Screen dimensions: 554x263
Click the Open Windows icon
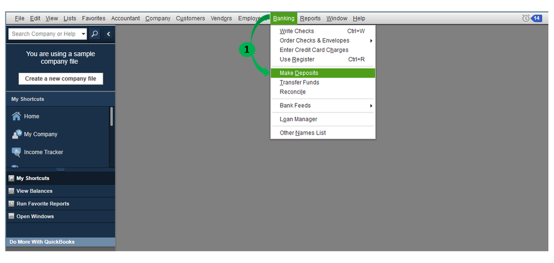click(11, 216)
